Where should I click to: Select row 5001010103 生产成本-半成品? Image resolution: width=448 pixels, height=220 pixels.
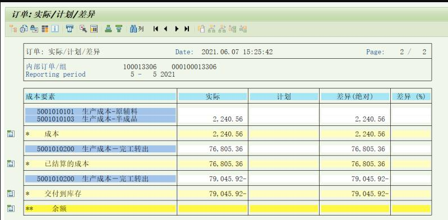pos(100,119)
